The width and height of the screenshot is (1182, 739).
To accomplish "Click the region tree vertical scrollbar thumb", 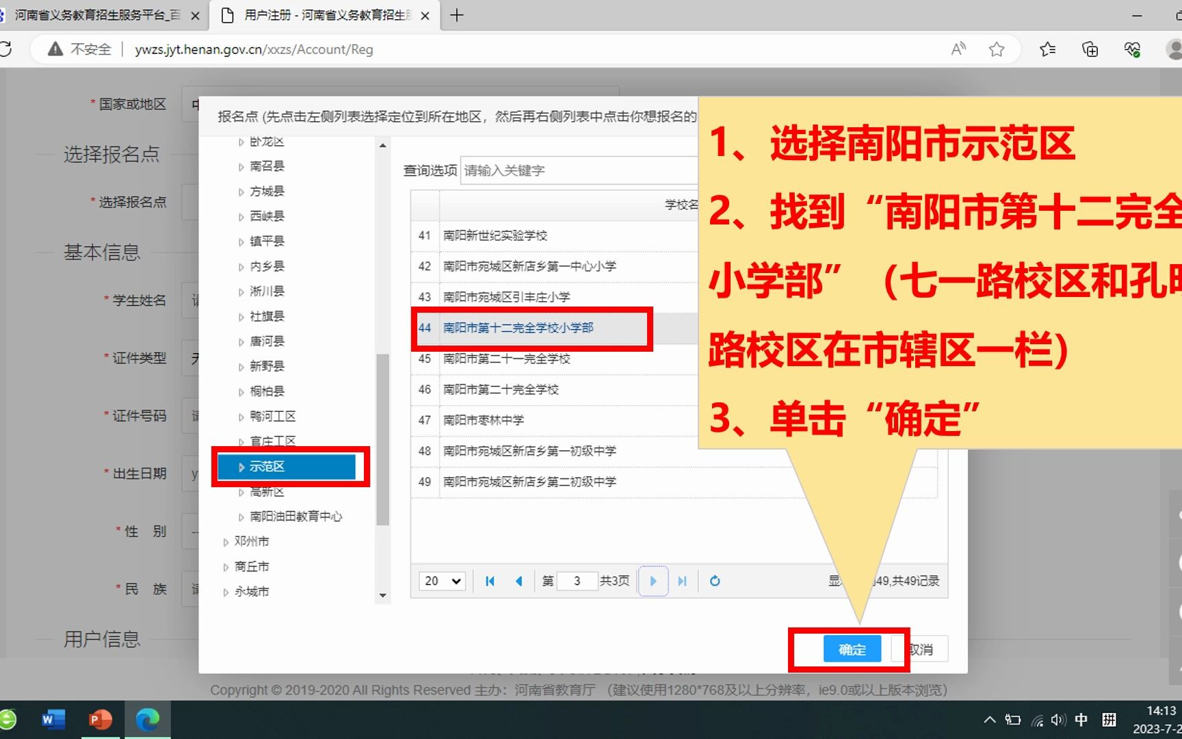I will coord(382,439).
